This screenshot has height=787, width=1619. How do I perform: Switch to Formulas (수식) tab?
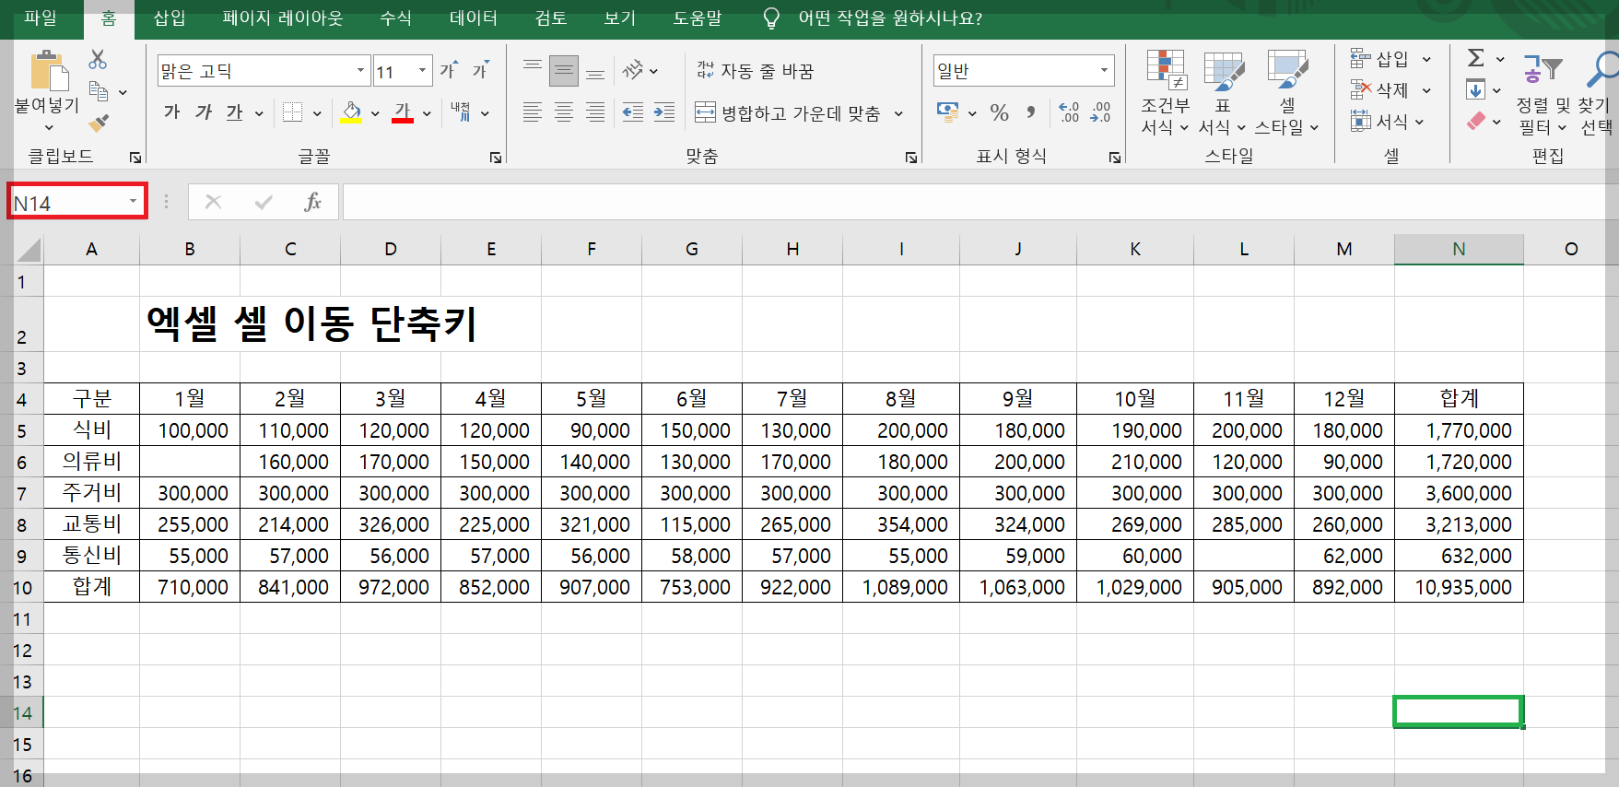pos(396,18)
